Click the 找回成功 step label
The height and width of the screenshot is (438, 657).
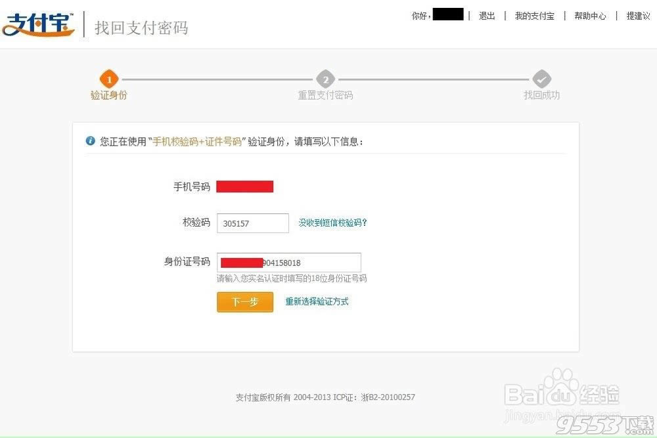541,95
